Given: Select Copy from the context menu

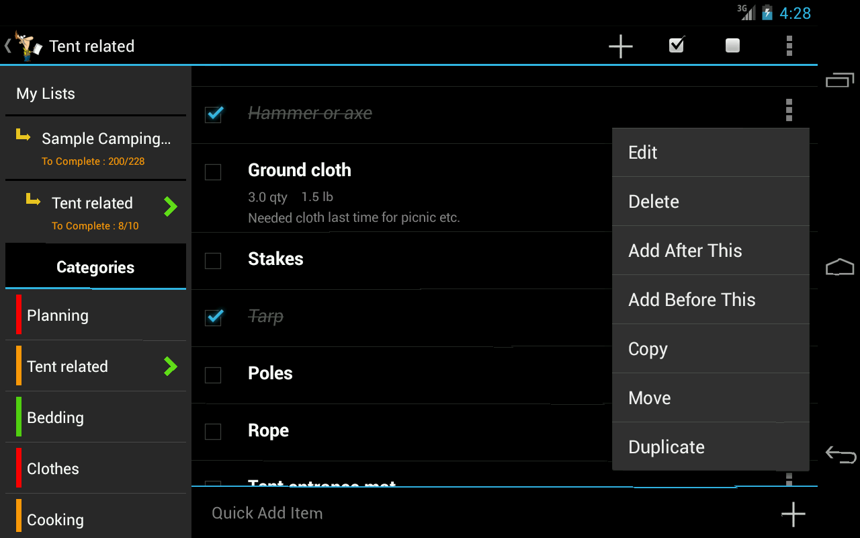Looking at the screenshot, I should click(x=711, y=348).
